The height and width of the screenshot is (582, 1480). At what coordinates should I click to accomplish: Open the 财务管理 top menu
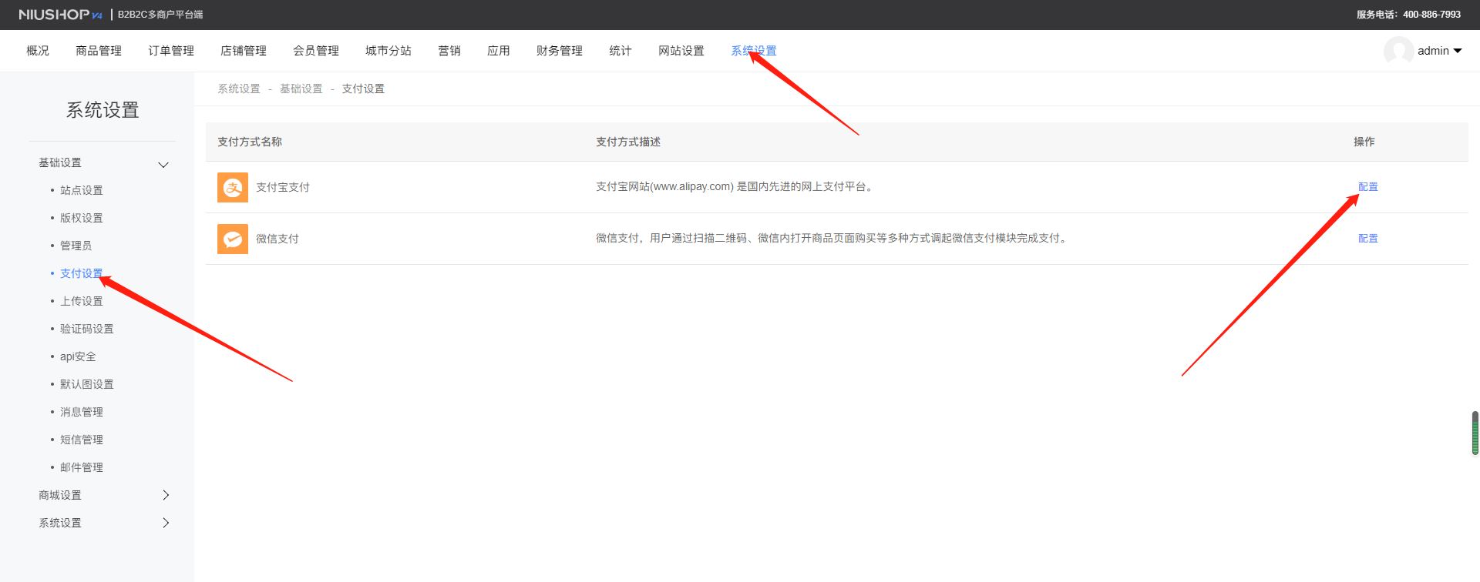click(x=560, y=51)
